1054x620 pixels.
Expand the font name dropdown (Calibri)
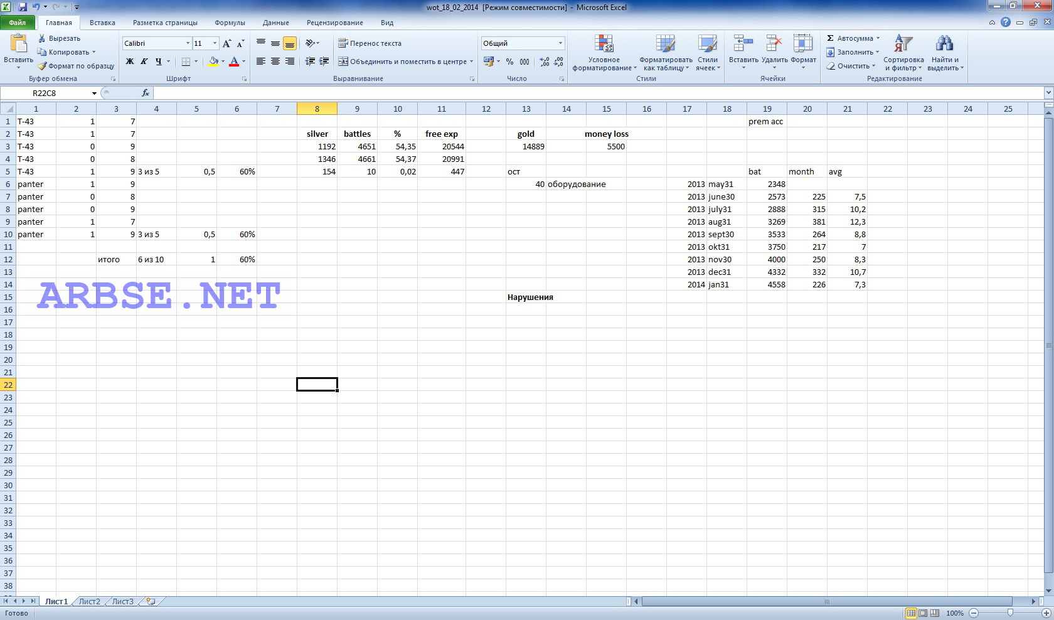[x=188, y=43]
